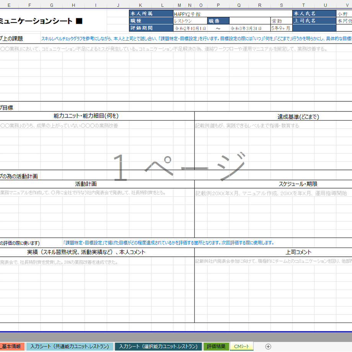Image resolution: width=352 pixels, height=352 pixels.
Task: Select column M header
Action: point(179,5)
